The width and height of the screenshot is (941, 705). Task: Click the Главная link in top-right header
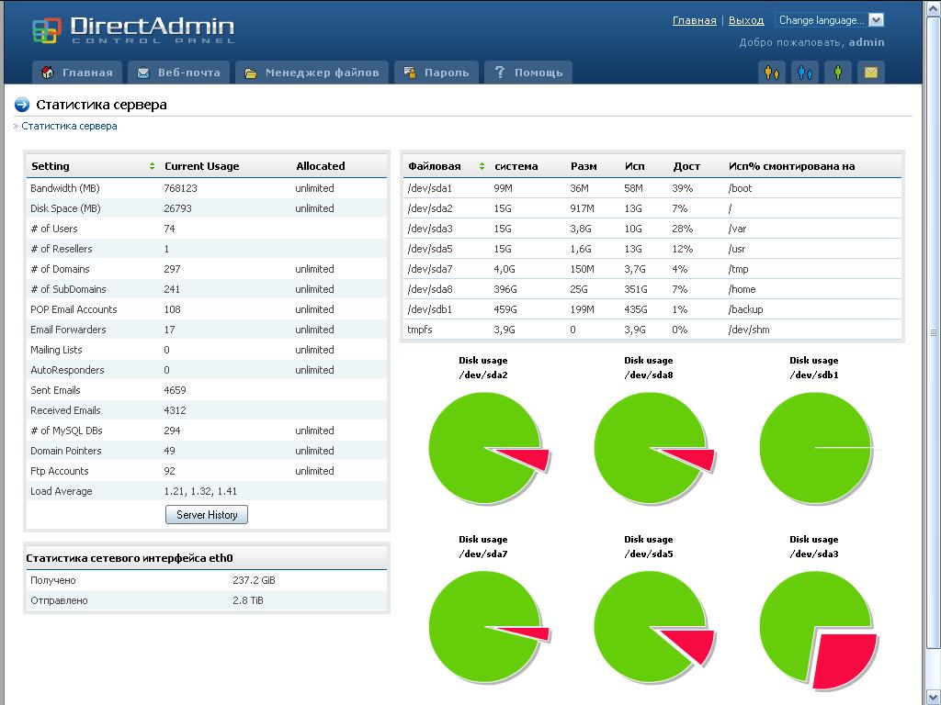coord(694,20)
